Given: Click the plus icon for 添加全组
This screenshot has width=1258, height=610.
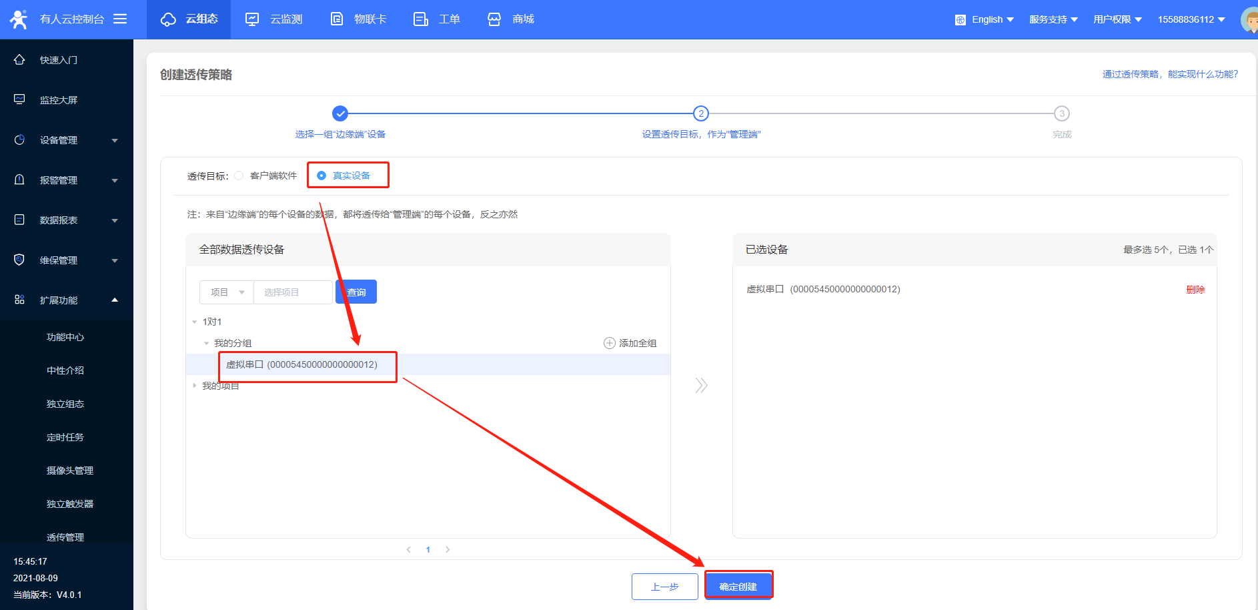Looking at the screenshot, I should (609, 343).
